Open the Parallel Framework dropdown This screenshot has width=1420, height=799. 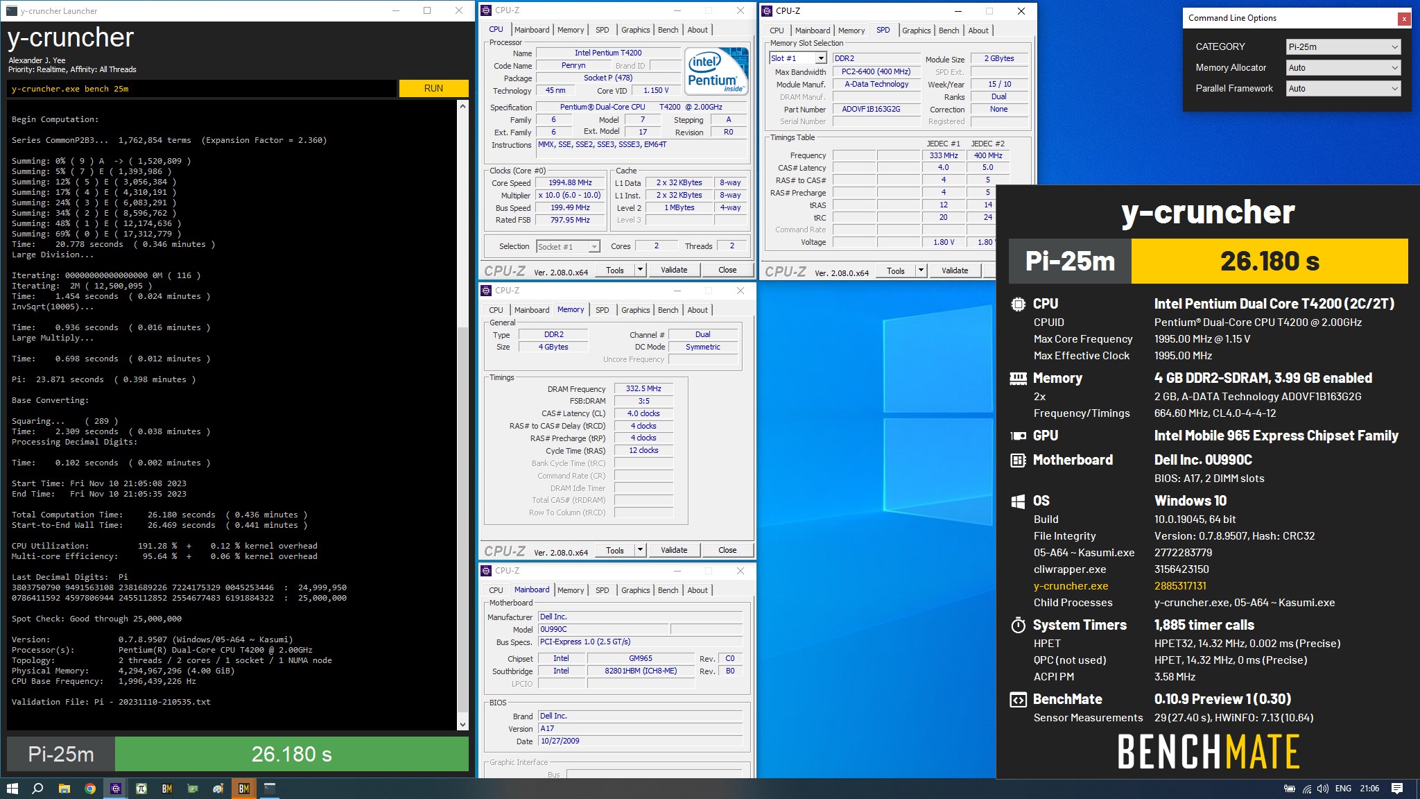pos(1343,88)
